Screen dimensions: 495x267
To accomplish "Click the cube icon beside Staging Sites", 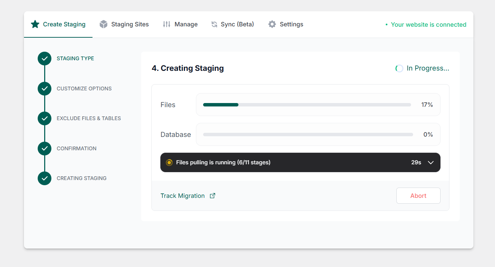I will (103, 24).
